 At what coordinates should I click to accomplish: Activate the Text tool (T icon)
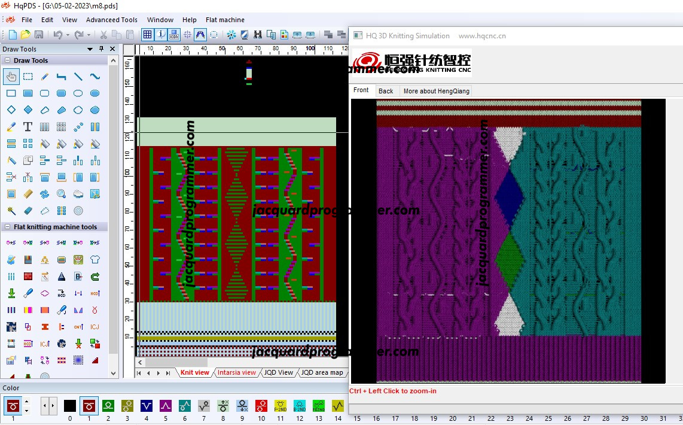pos(28,127)
